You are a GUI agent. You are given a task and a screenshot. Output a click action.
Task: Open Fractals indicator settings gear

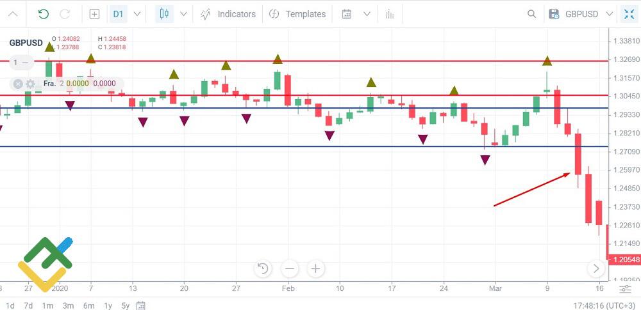point(30,84)
